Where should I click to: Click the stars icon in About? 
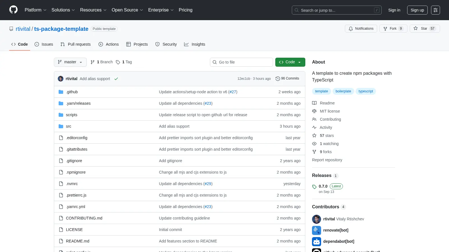pyautogui.click(x=314, y=136)
